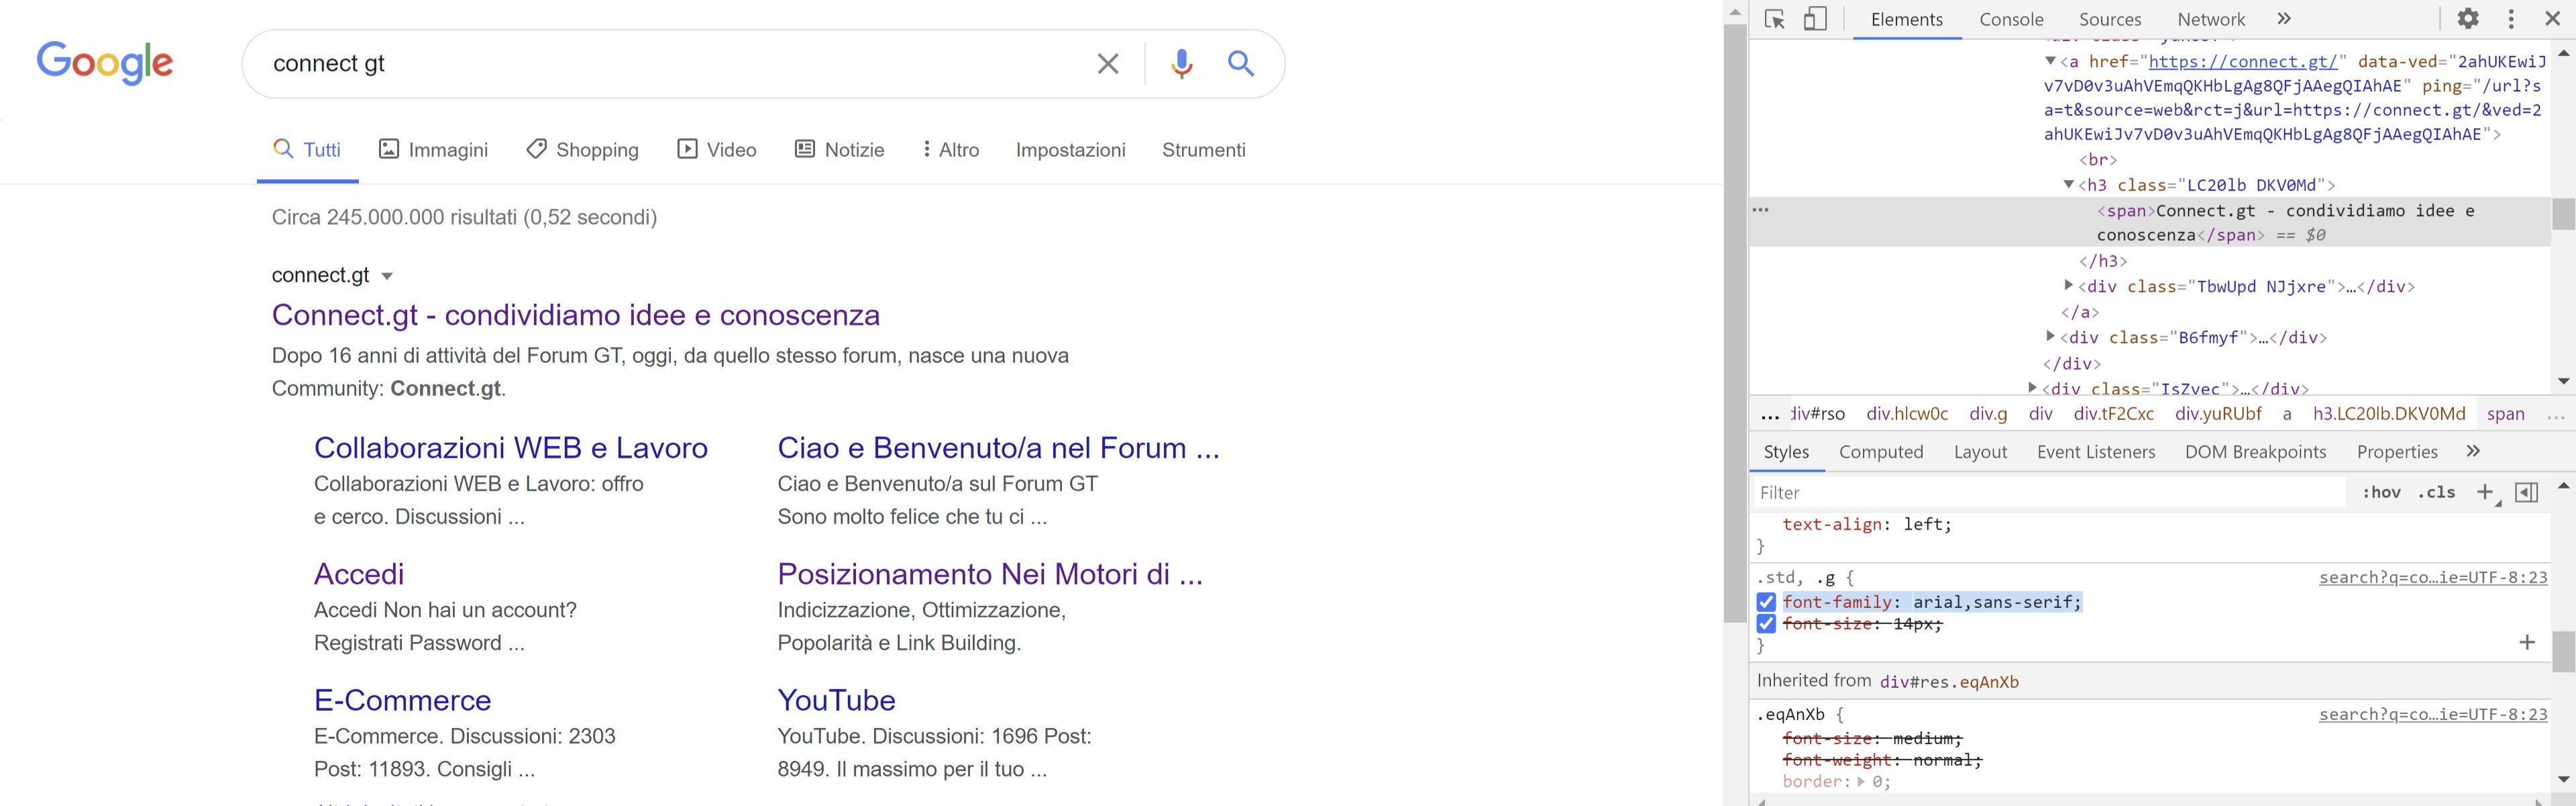
Task: Select div#res.eqAnXb inherited-from link
Action: click(x=1949, y=682)
